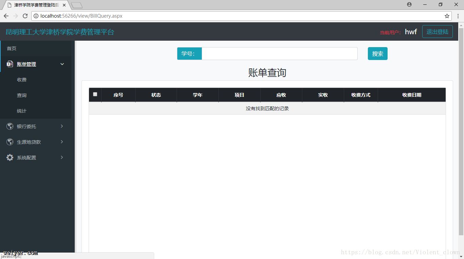This screenshot has height=259, width=464.
Task: Reload the page with refresh icon
Action: tap(25, 16)
